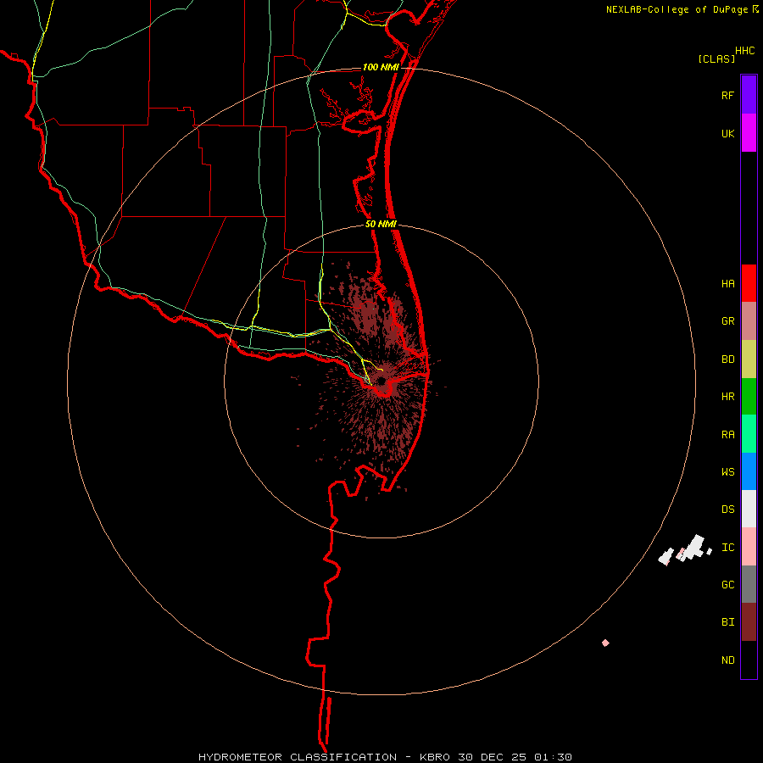The image size is (763, 763).
Task: Click the BD legend label text
Action: click(727, 359)
